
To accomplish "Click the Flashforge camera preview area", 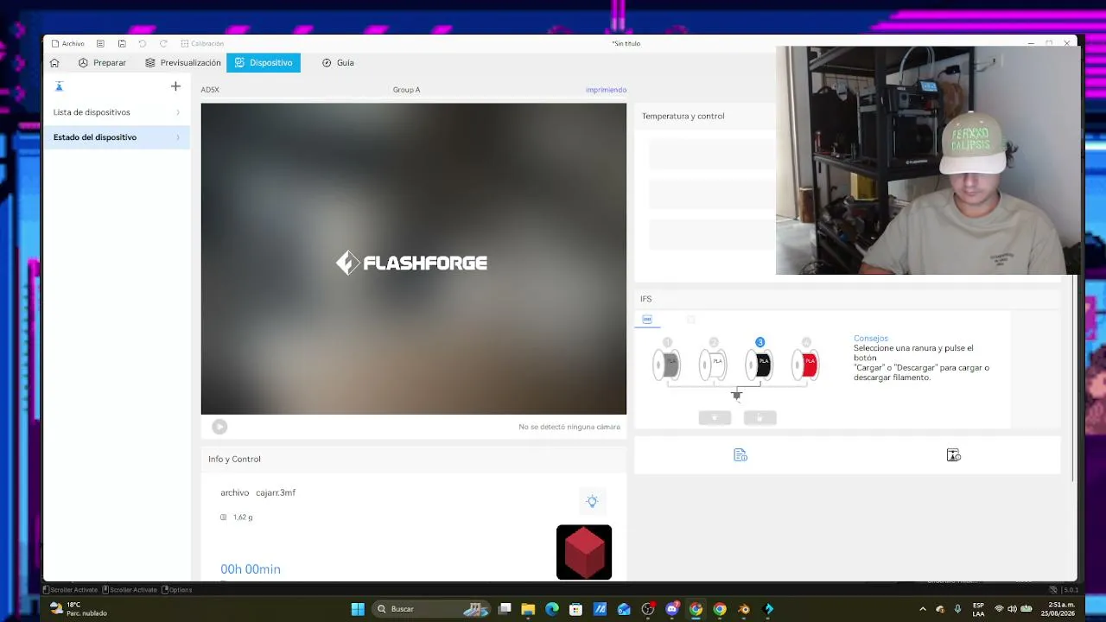I will [x=414, y=259].
